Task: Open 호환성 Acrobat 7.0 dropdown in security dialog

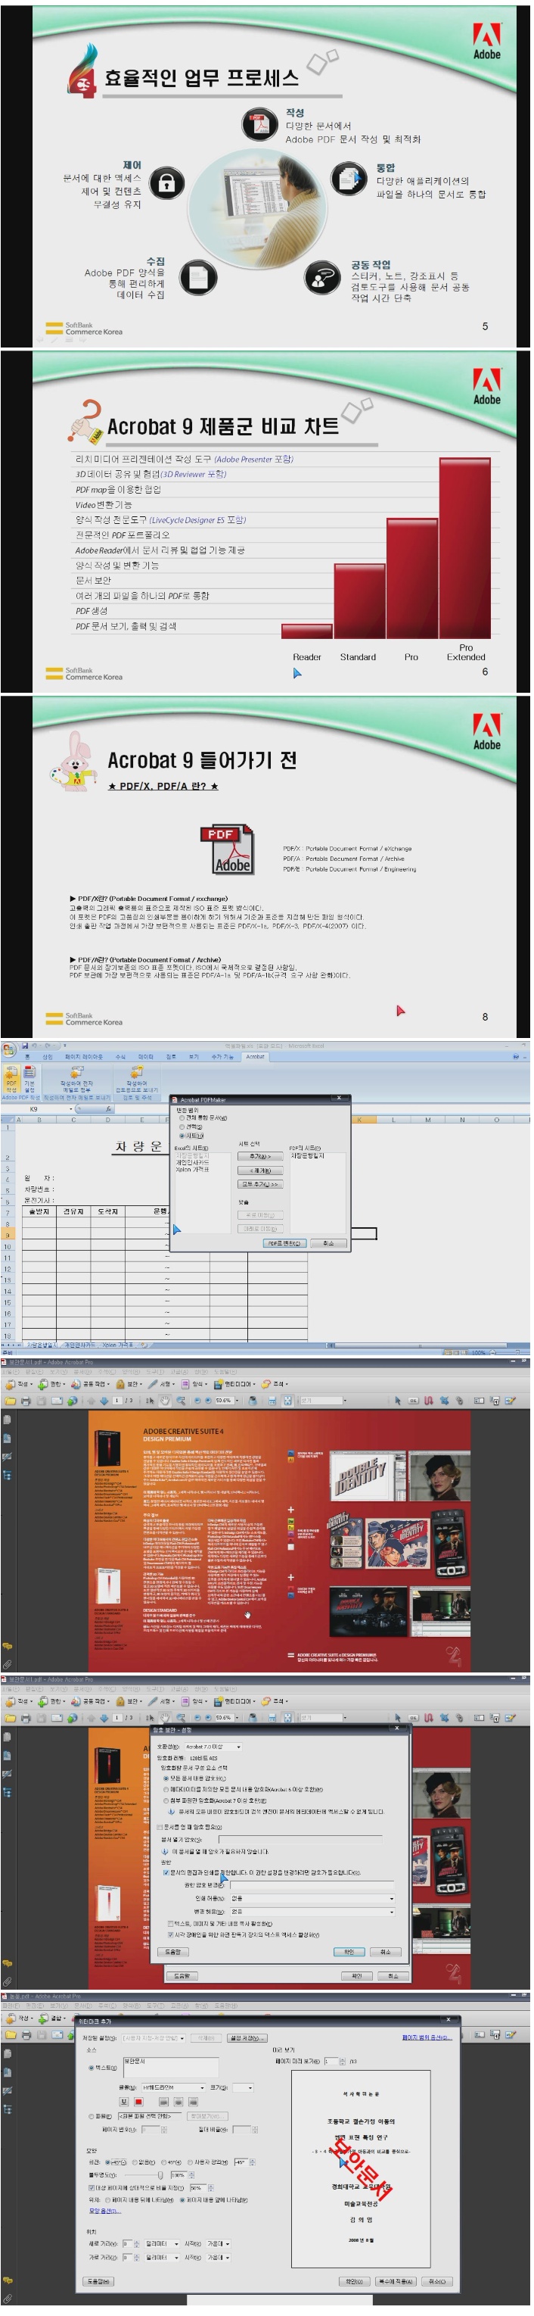Action: click(x=212, y=1747)
